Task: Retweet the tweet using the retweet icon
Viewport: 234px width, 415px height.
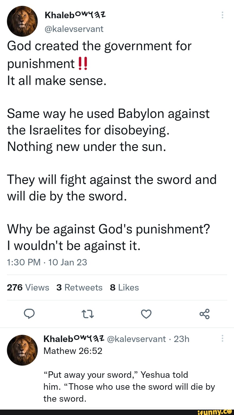Action: pyautogui.click(x=88, y=314)
